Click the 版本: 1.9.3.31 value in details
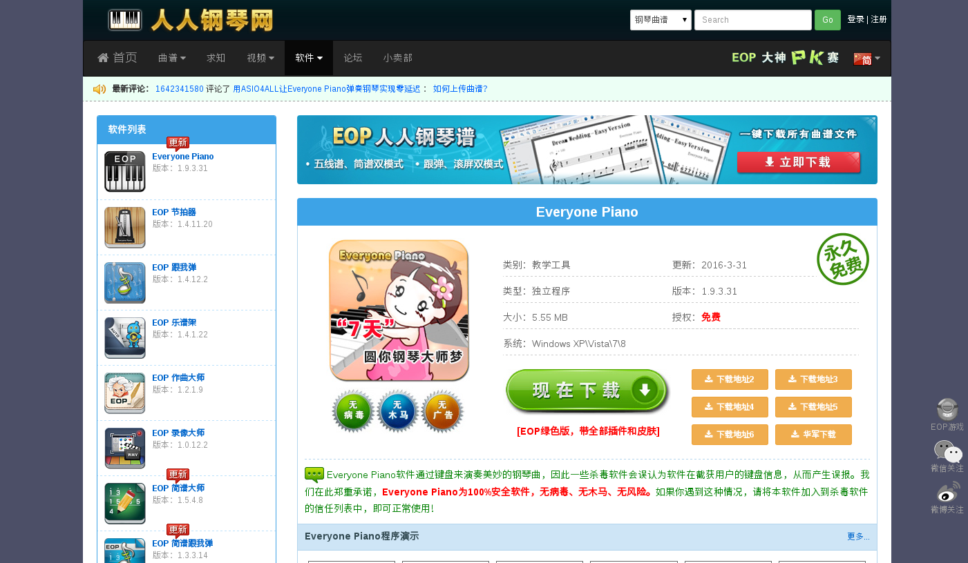Image resolution: width=968 pixels, height=563 pixels. point(705,291)
